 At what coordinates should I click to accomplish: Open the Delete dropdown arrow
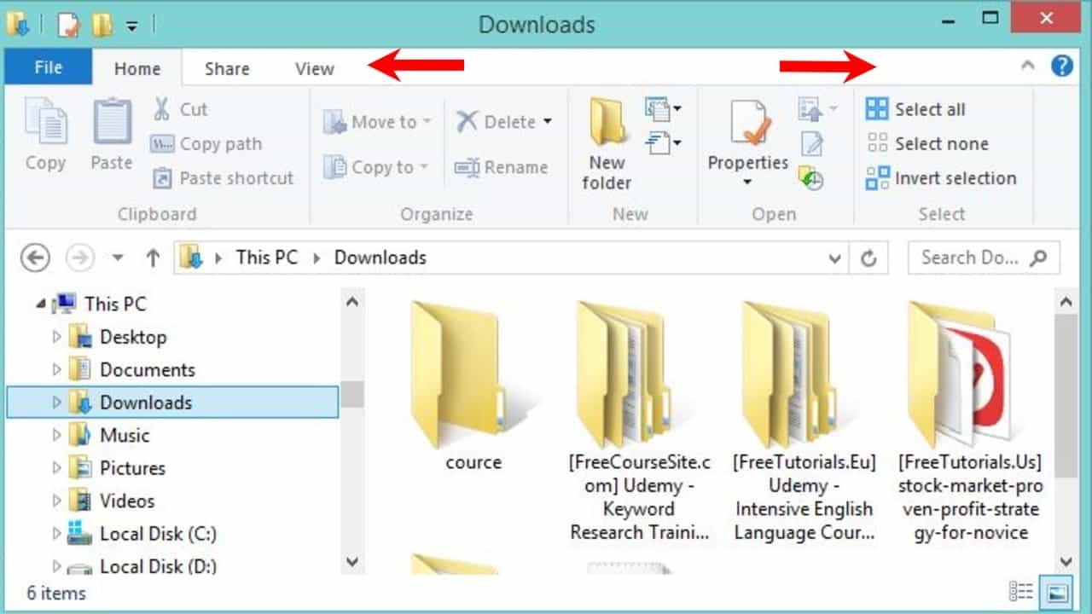547,122
